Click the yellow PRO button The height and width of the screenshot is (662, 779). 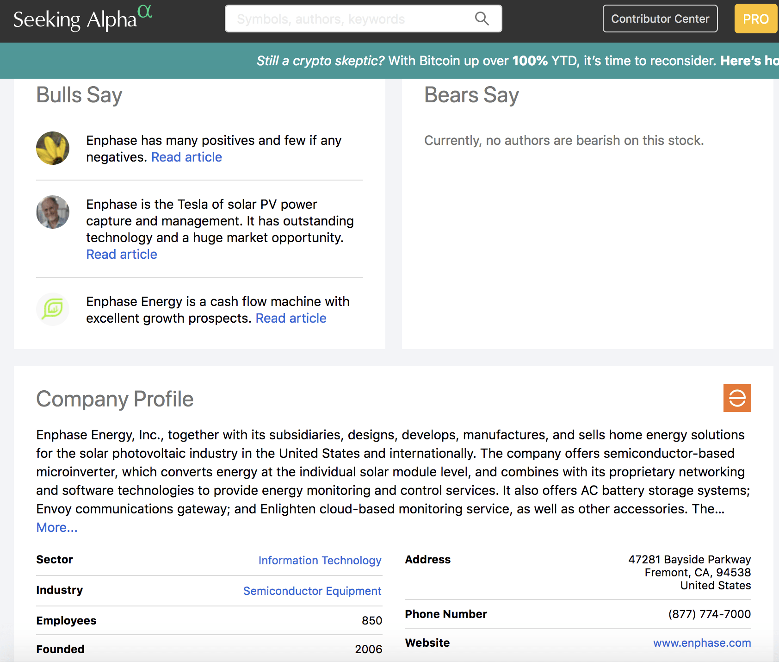coord(755,19)
